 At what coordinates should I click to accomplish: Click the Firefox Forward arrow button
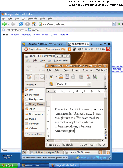[13, 24]
